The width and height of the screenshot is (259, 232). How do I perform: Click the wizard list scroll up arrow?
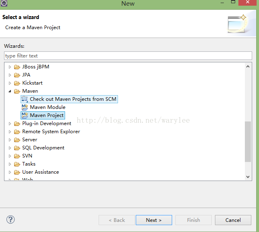coord(248,66)
